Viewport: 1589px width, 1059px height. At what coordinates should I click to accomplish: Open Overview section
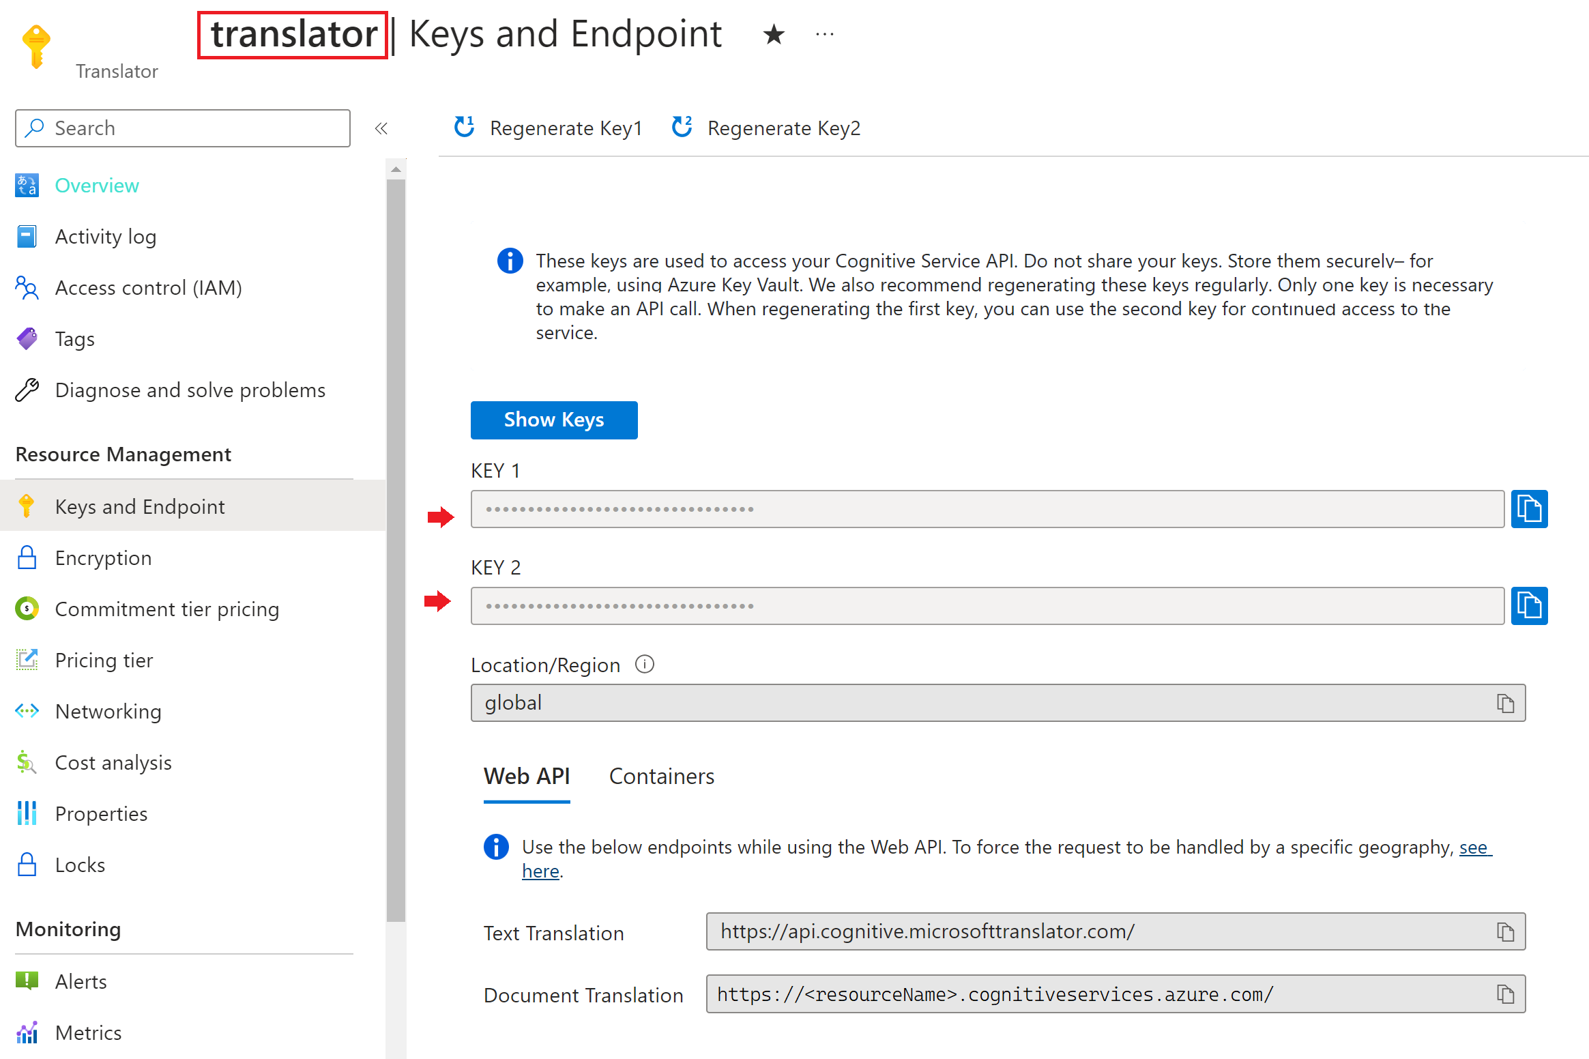97,184
